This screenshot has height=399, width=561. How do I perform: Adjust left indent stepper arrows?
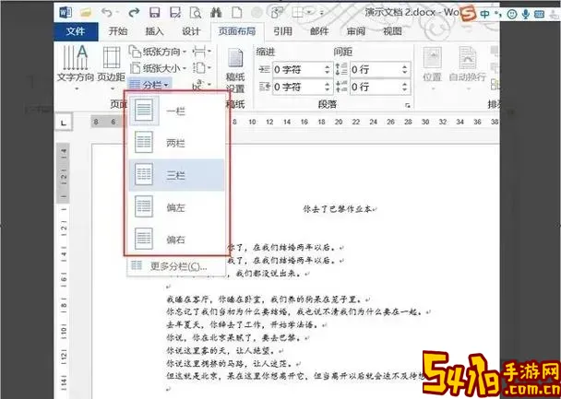coord(327,70)
